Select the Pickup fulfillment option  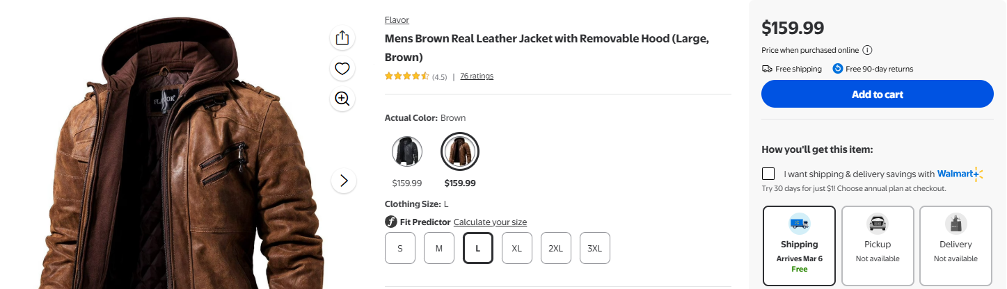click(878, 245)
